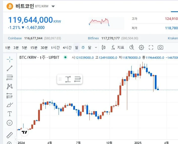This screenshot has width=178, height=144.
Task: Click the 2025 label on time axis
Action: (138, 142)
